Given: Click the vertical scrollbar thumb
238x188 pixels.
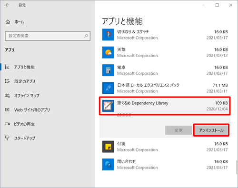Looking at the screenshot, I should click(x=237, y=168).
